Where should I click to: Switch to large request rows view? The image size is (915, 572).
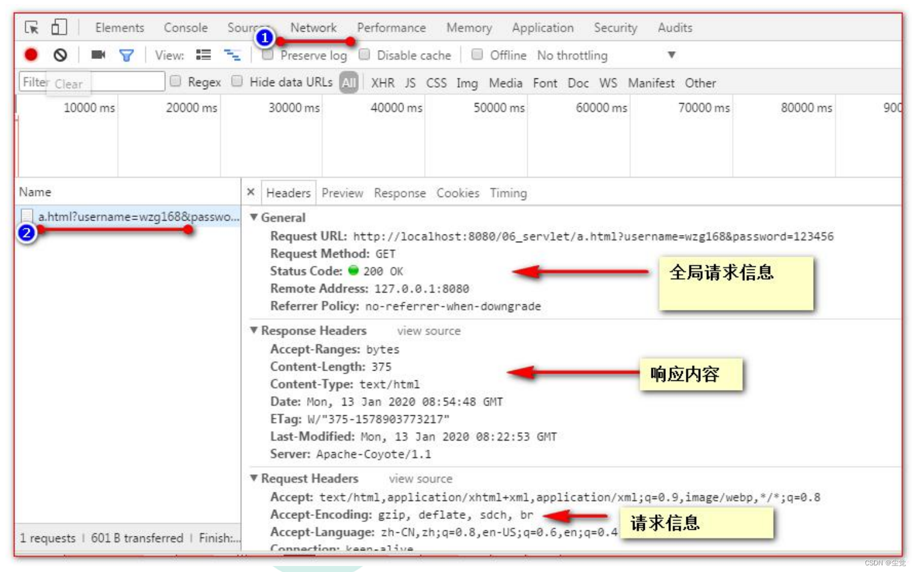(204, 55)
